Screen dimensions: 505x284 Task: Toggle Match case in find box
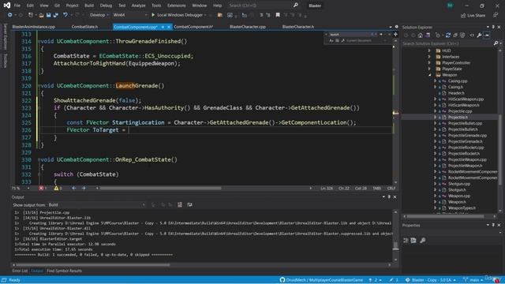pos(331,40)
